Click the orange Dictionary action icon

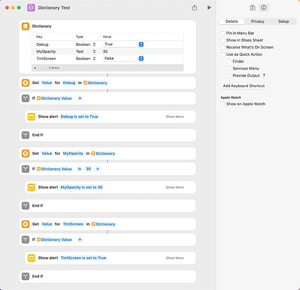click(26, 26)
